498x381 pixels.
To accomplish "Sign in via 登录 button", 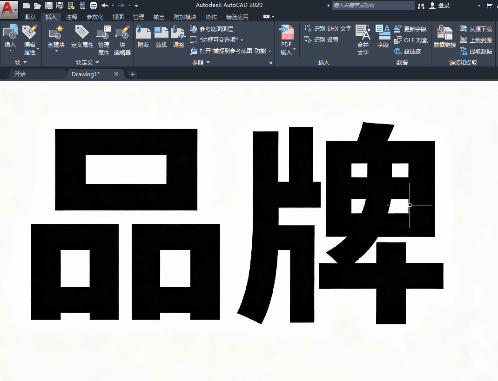I will click(439, 6).
